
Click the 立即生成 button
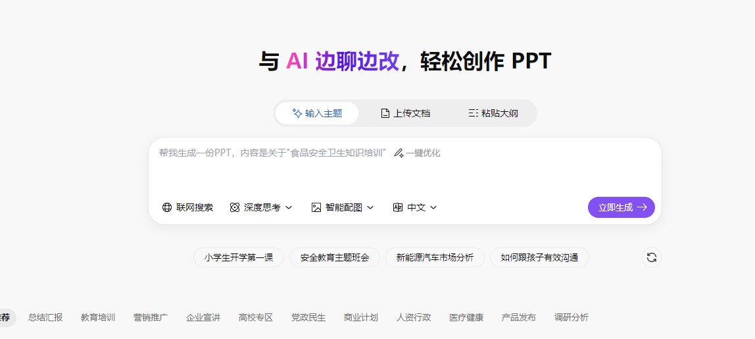click(621, 207)
